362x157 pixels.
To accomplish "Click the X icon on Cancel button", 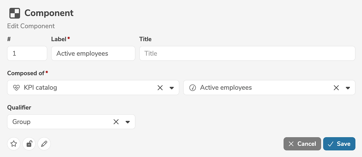I will pos(291,144).
